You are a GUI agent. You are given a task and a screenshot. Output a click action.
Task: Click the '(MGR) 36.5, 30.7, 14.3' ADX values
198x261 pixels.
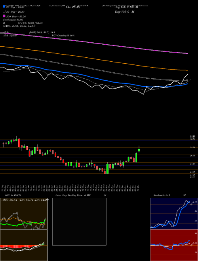click(42, 32)
